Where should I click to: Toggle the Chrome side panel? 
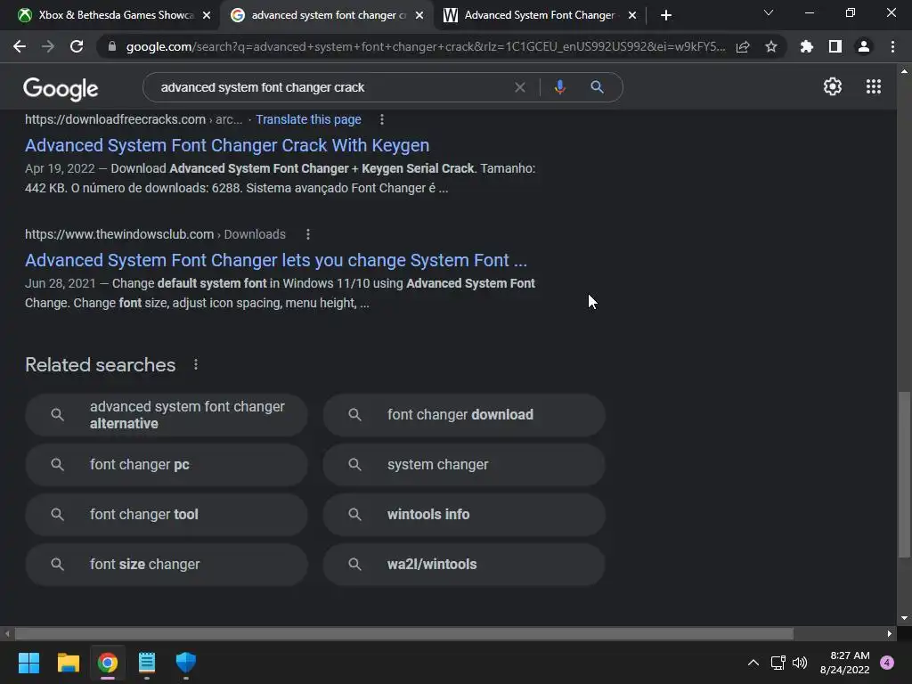(835, 46)
